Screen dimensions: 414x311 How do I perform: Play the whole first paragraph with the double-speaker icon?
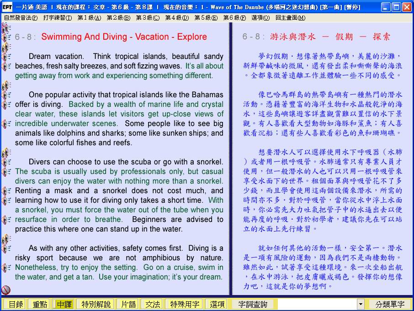[6, 47]
